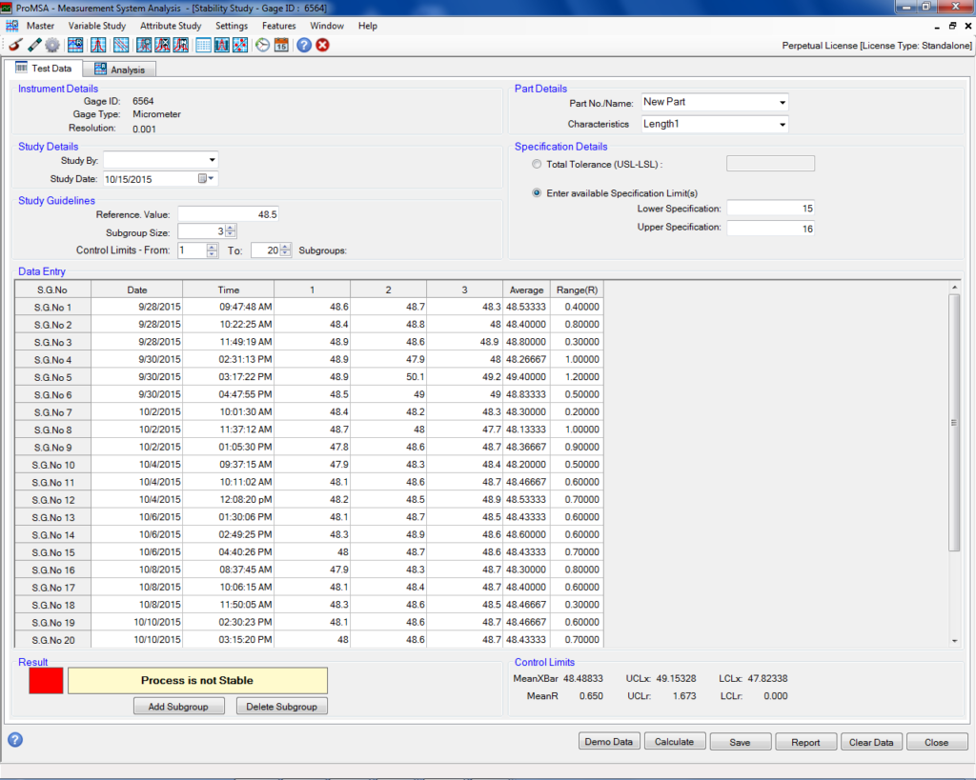Viewport: 976px width, 780px height.
Task: Click the gear settings icon in toolbar
Action: (52, 45)
